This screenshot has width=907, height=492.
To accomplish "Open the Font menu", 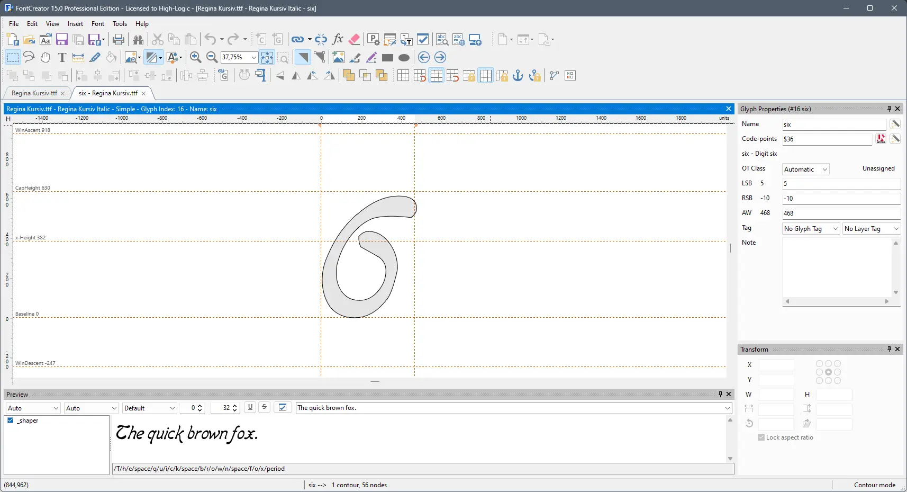I will [x=97, y=24].
